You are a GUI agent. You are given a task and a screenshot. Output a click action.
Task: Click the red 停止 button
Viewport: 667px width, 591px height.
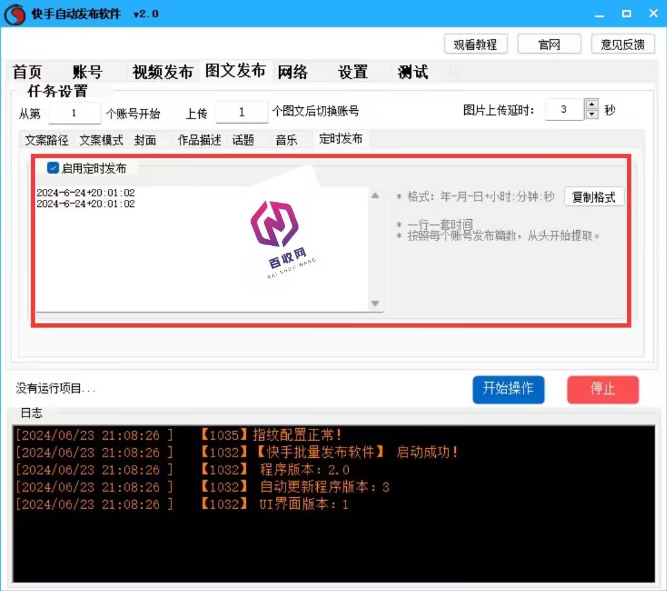point(603,389)
